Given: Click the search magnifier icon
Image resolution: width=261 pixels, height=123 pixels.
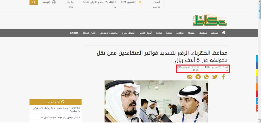Looking at the screenshot, I should [x=34, y=2].
